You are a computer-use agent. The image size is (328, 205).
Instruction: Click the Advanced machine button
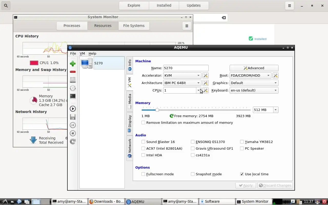pyautogui.click(x=254, y=68)
